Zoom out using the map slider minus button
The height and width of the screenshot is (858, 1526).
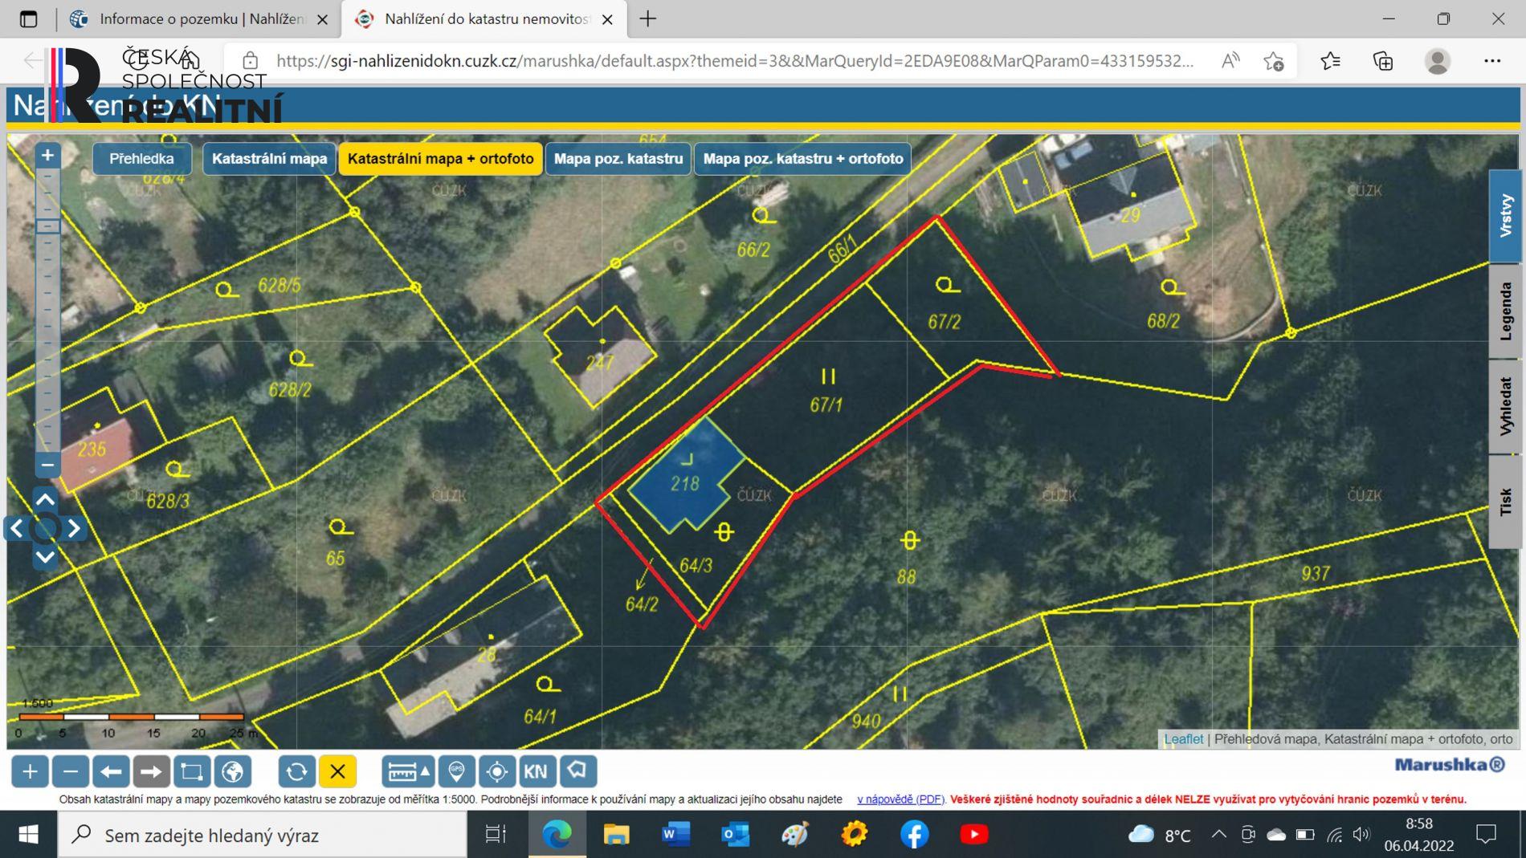click(x=47, y=464)
